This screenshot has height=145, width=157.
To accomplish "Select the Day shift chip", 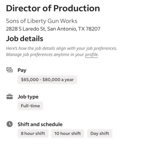I will [100, 133].
